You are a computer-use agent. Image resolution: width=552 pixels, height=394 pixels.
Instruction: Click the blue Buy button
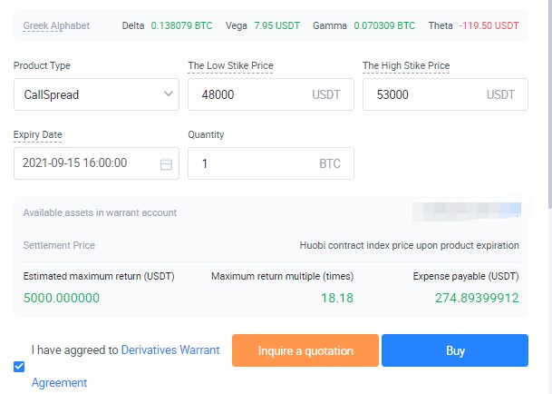click(454, 350)
